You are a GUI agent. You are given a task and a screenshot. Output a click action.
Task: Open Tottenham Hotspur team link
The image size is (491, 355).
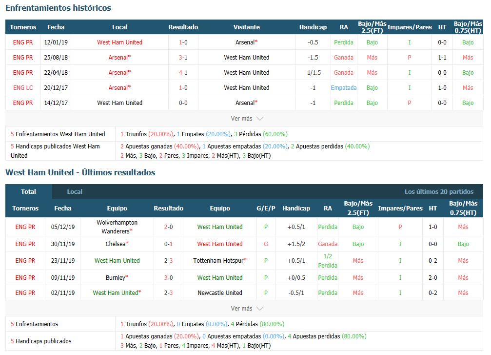tap(220, 261)
